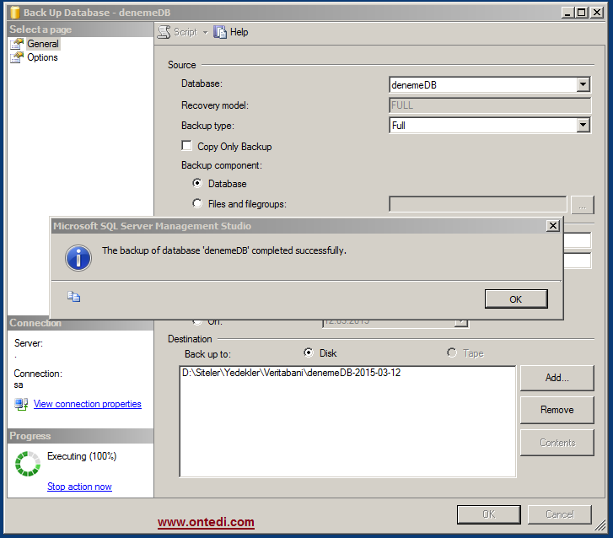Toggle the Copy Only Backup checkbox
613x538 pixels.
point(187,146)
